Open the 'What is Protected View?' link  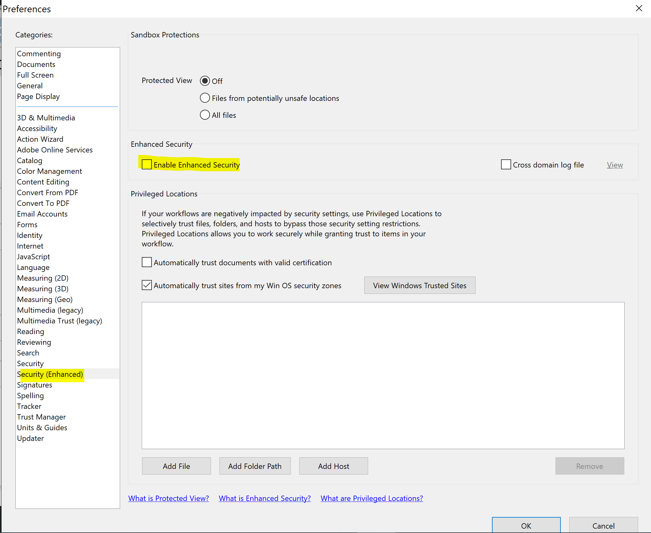[x=168, y=498]
